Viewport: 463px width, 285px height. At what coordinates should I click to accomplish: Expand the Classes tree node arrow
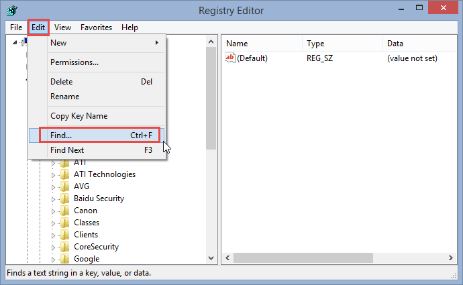pos(53,223)
